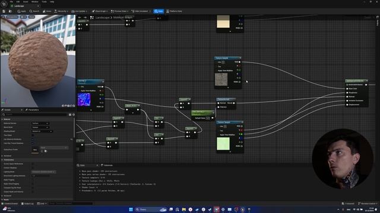Open Clean Graph toolbar button

100,11
